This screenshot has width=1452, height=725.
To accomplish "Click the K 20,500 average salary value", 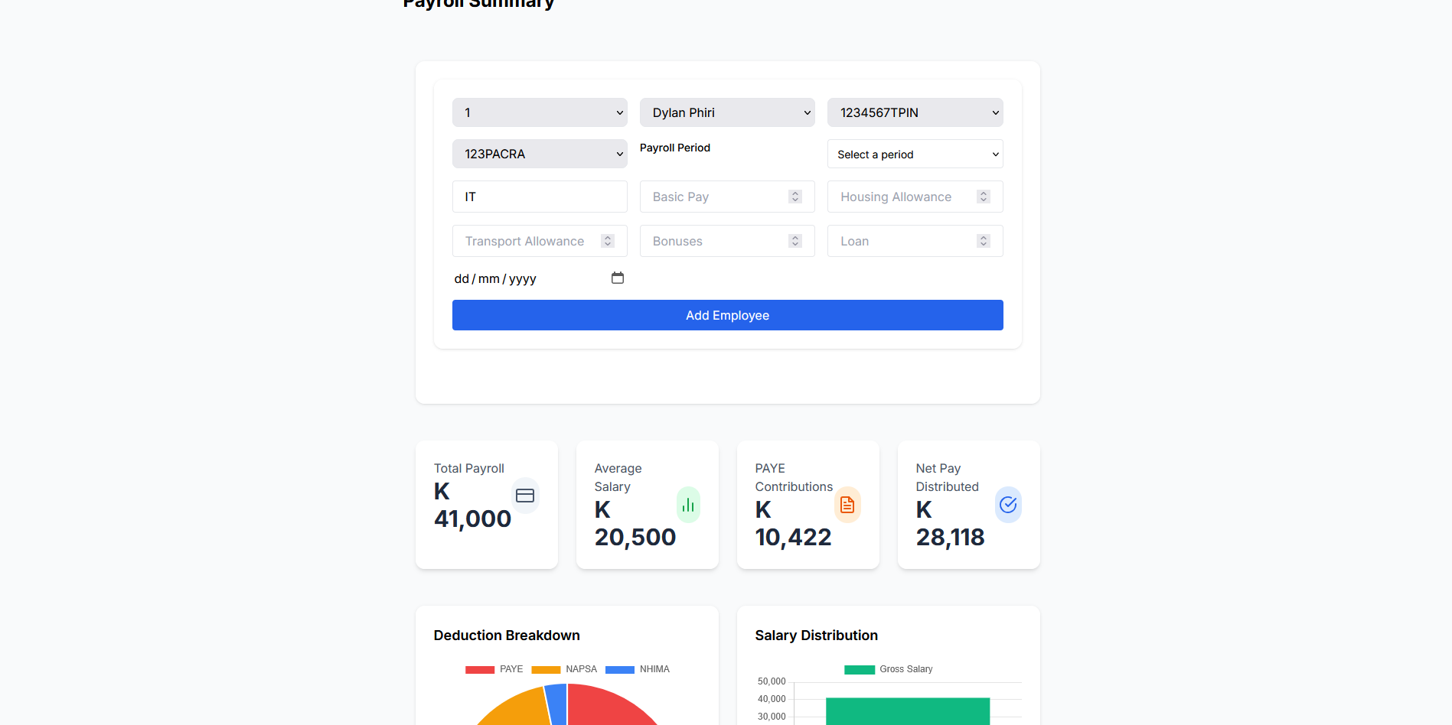I will tap(635, 523).
